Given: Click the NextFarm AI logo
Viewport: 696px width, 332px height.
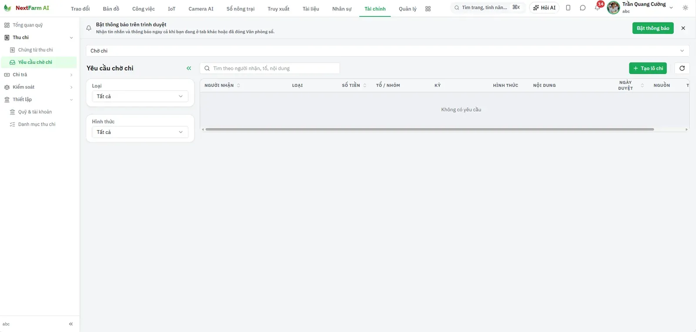Looking at the screenshot, I should click(27, 8).
